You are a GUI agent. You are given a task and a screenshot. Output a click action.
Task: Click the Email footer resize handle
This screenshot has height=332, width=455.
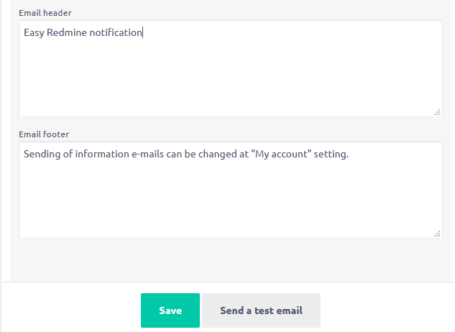(437, 234)
